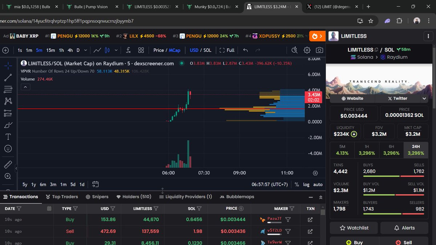This screenshot has width=436, height=245.
Task: Open chart settings gear
Action: (307, 50)
